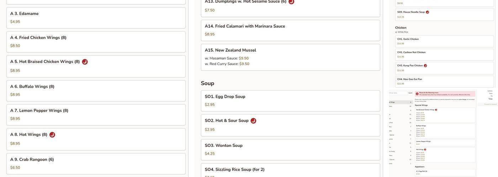
Task: Click the spicy pepper icon next to A 8. Hot Wings
Action: coord(52,135)
